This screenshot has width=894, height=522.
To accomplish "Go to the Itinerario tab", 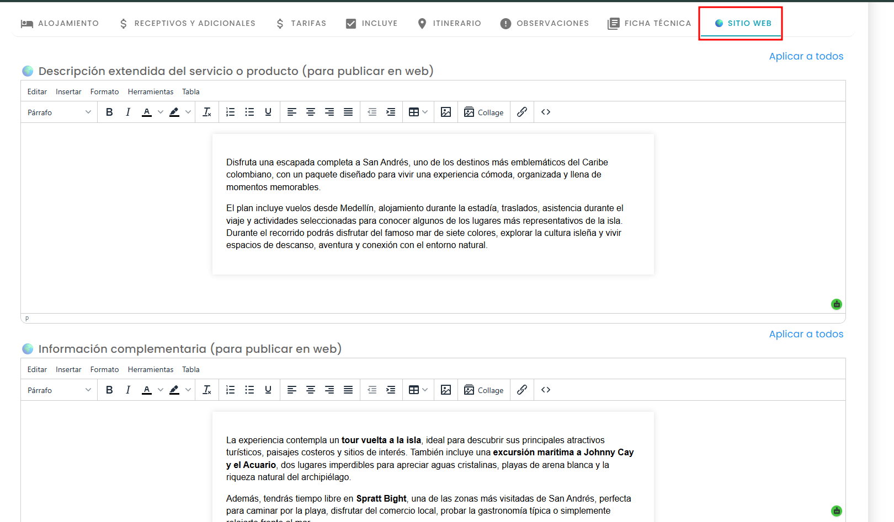I will point(449,23).
